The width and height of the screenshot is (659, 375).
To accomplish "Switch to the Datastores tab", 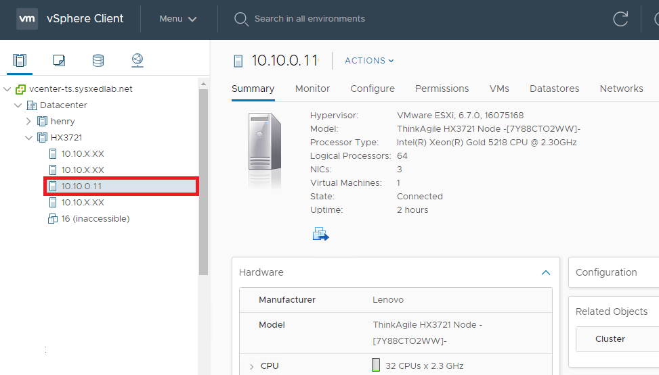I will (x=554, y=89).
